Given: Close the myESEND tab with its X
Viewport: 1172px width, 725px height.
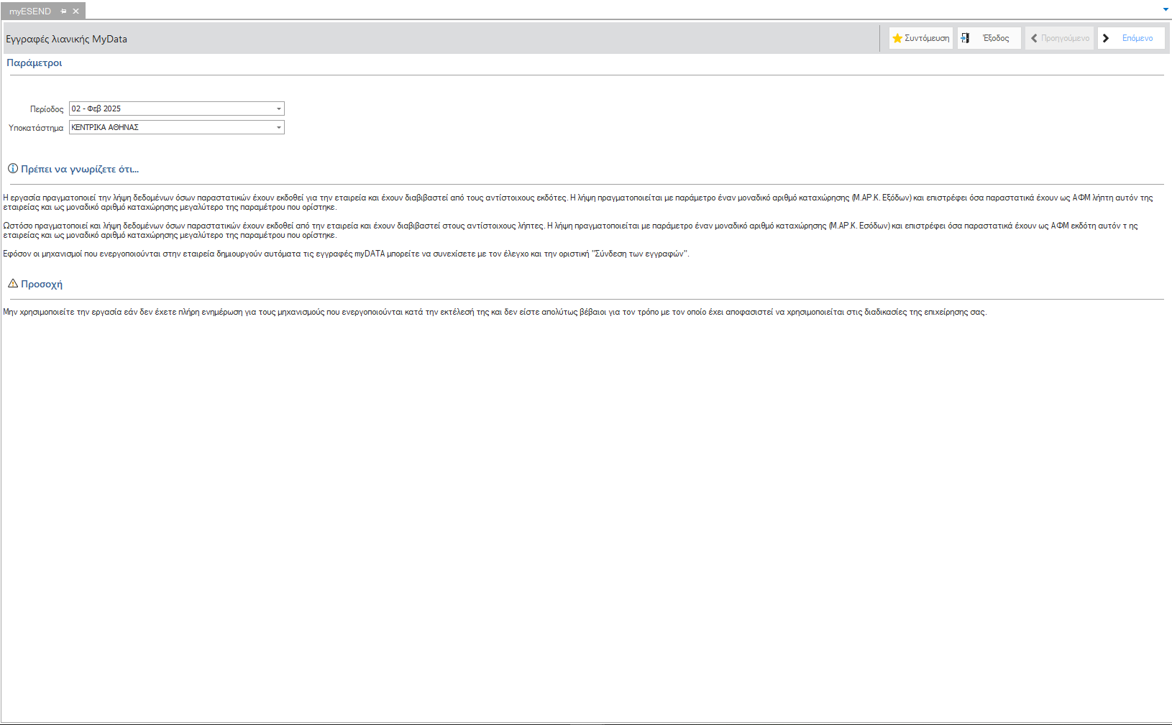Looking at the screenshot, I should [x=75, y=11].
